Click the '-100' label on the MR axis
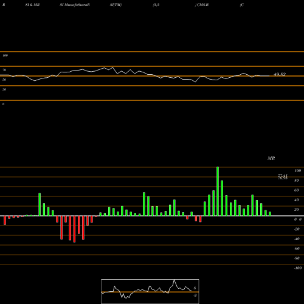The width and height of the screenshot is (304, 304). [x=298, y=268]
